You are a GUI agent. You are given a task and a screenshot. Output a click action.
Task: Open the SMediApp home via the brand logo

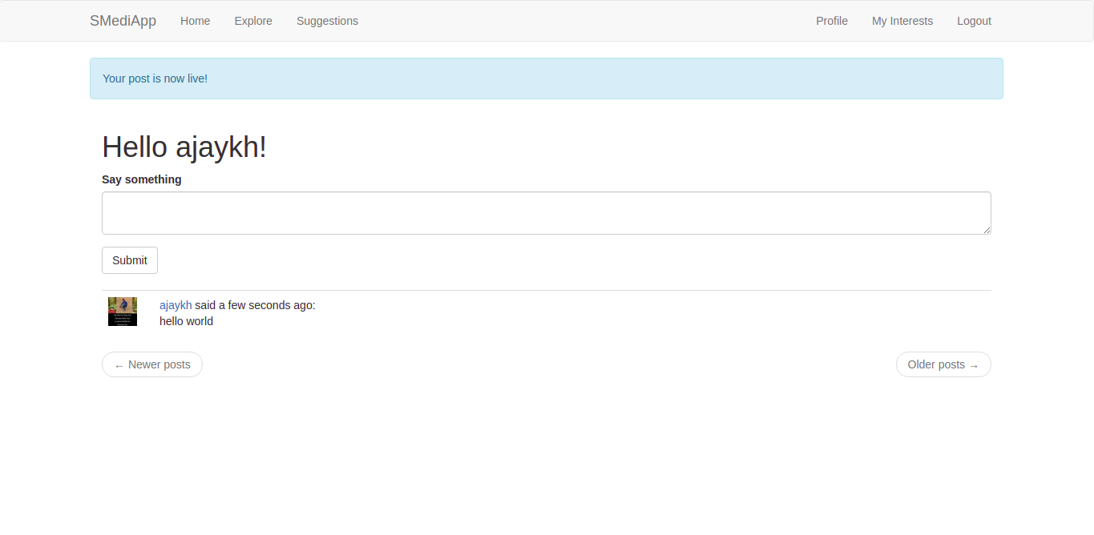(x=123, y=21)
